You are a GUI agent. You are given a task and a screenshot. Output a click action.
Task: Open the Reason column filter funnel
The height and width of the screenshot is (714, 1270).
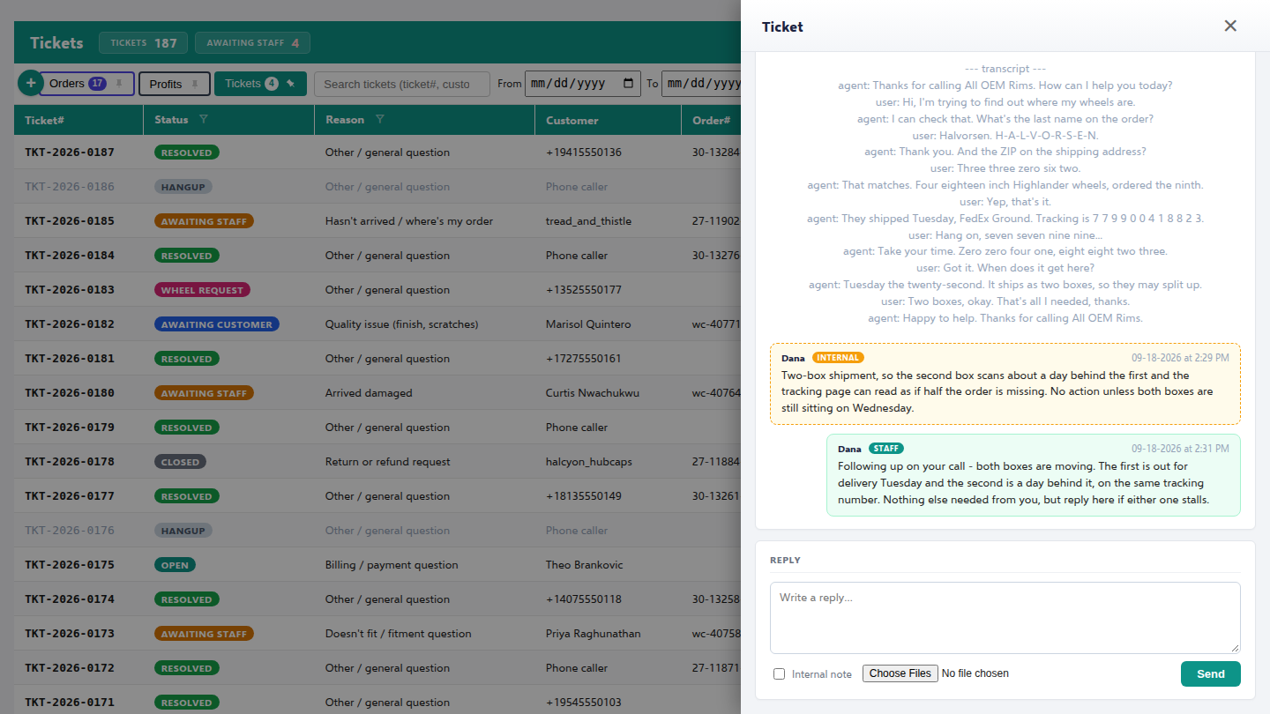(x=380, y=119)
